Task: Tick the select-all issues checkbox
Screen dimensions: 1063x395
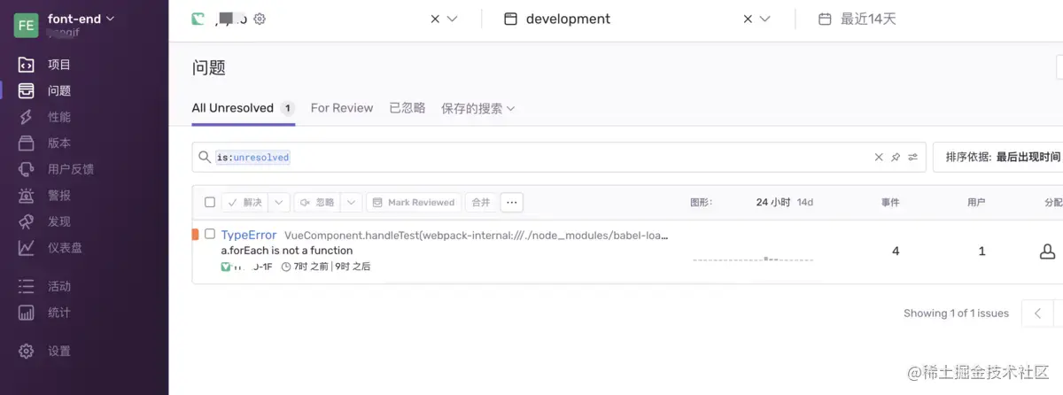Action: 210,202
